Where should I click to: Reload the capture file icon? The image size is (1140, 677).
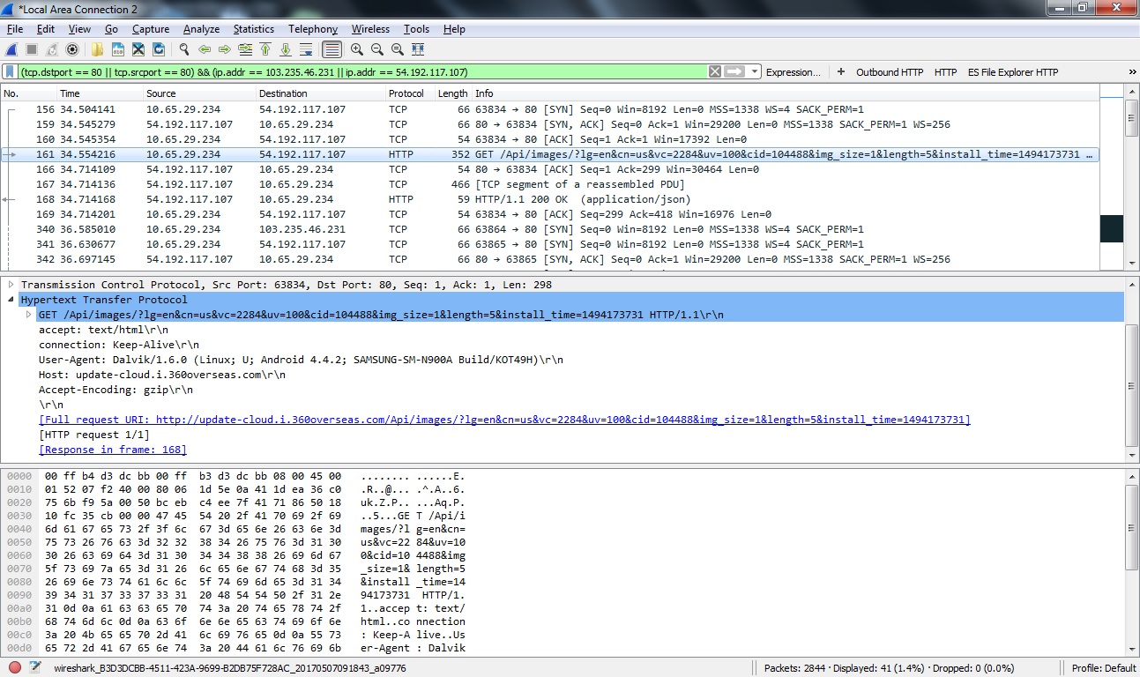coord(159,49)
